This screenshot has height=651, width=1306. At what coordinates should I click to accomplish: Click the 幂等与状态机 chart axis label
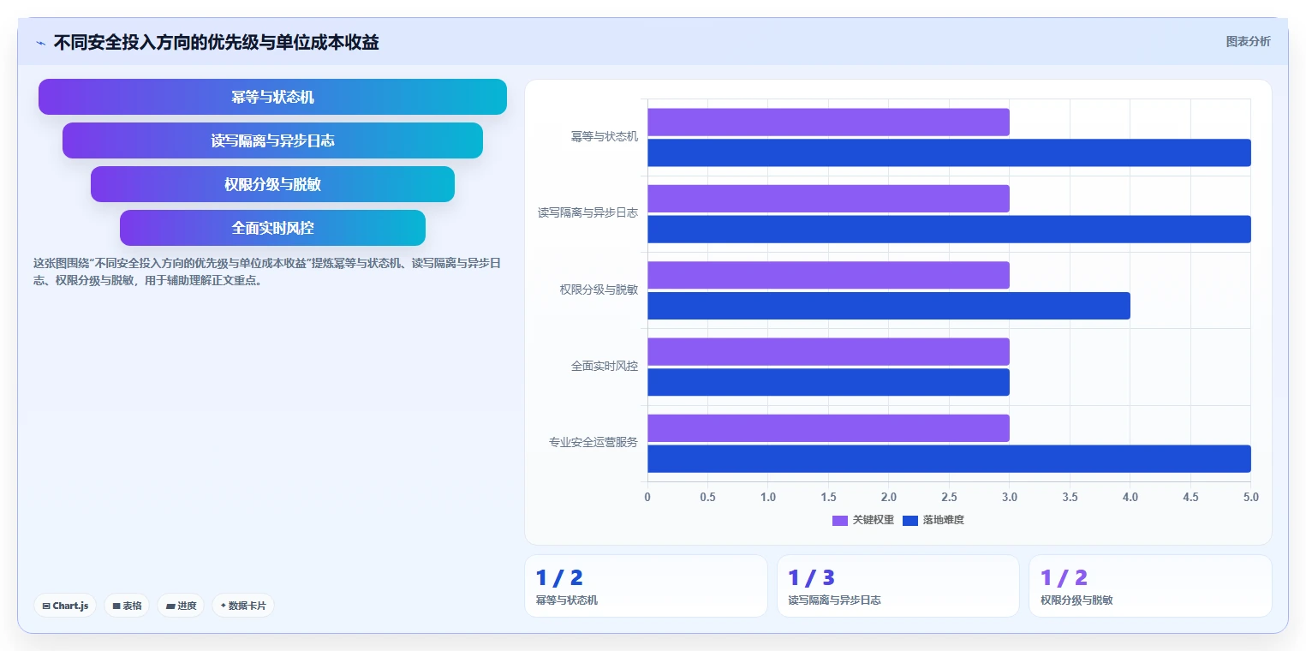tap(605, 136)
